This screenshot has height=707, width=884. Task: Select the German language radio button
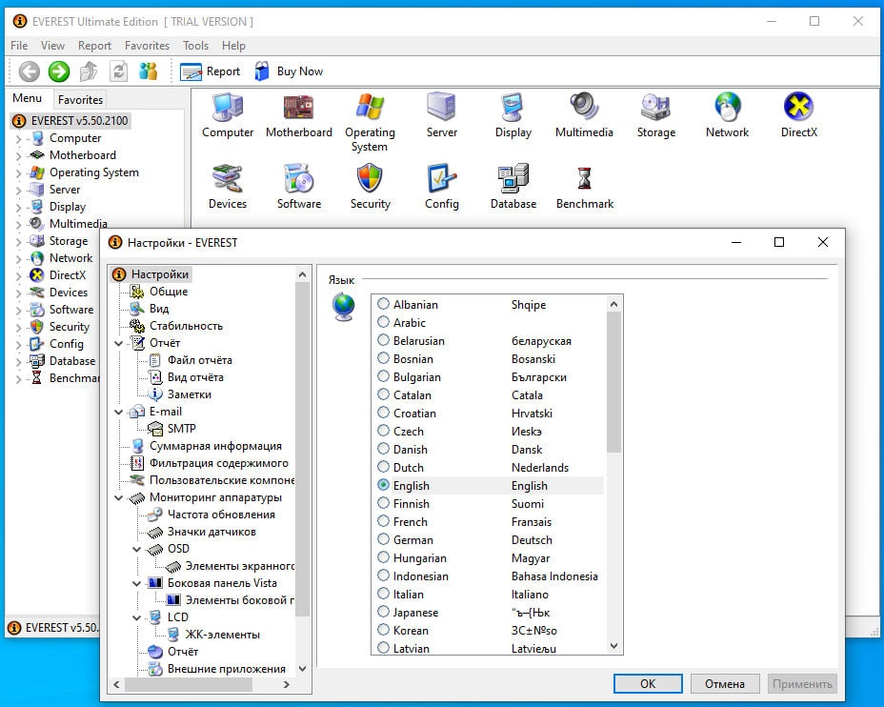[383, 539]
